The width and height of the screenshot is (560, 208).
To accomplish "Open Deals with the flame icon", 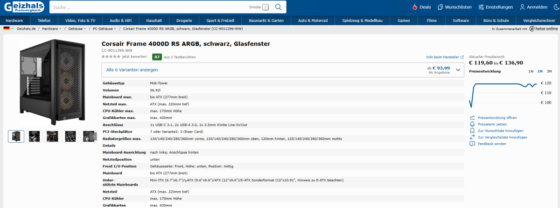I will 415,7.
